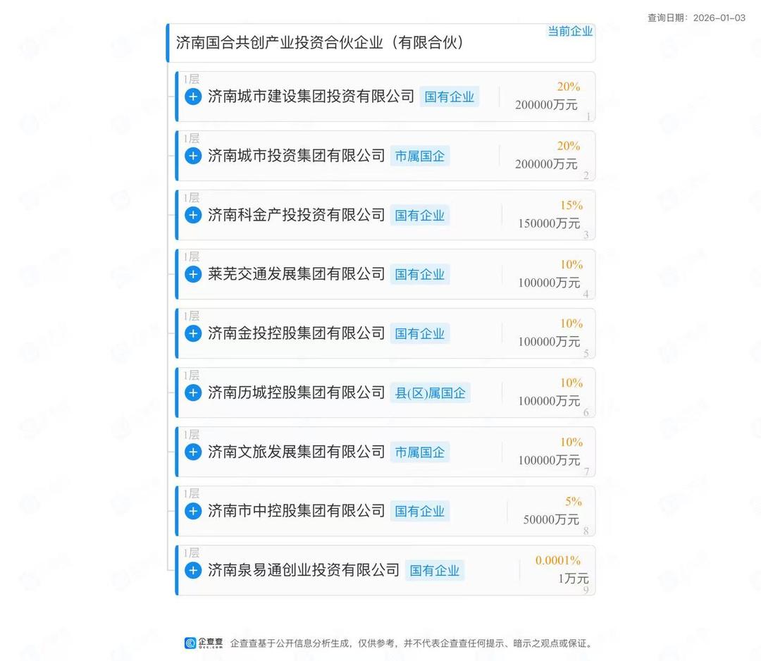Expand 济南城市建设集团投资有限公司 plus icon
Image resolution: width=761 pixels, height=661 pixels.
coord(193,97)
